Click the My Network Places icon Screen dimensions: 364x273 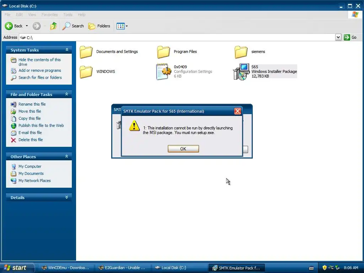pyautogui.click(x=14, y=181)
